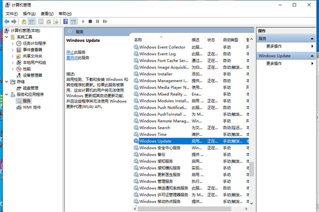Select 设备管理器 in the tree
Viewport: 319px width, 212px height.
point(32,75)
